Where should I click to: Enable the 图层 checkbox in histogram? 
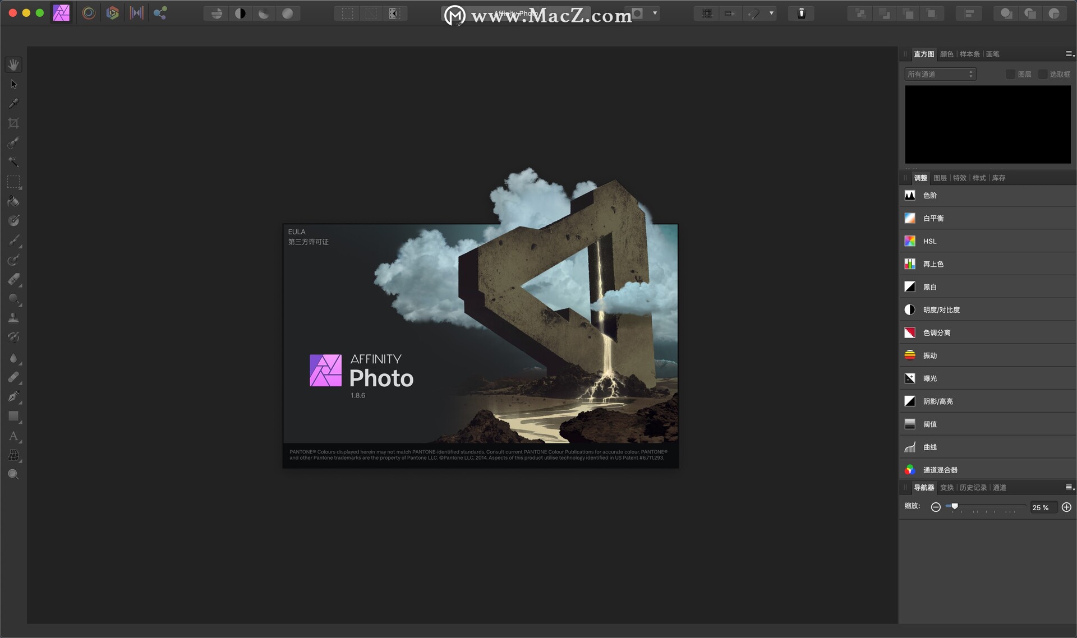click(1010, 74)
